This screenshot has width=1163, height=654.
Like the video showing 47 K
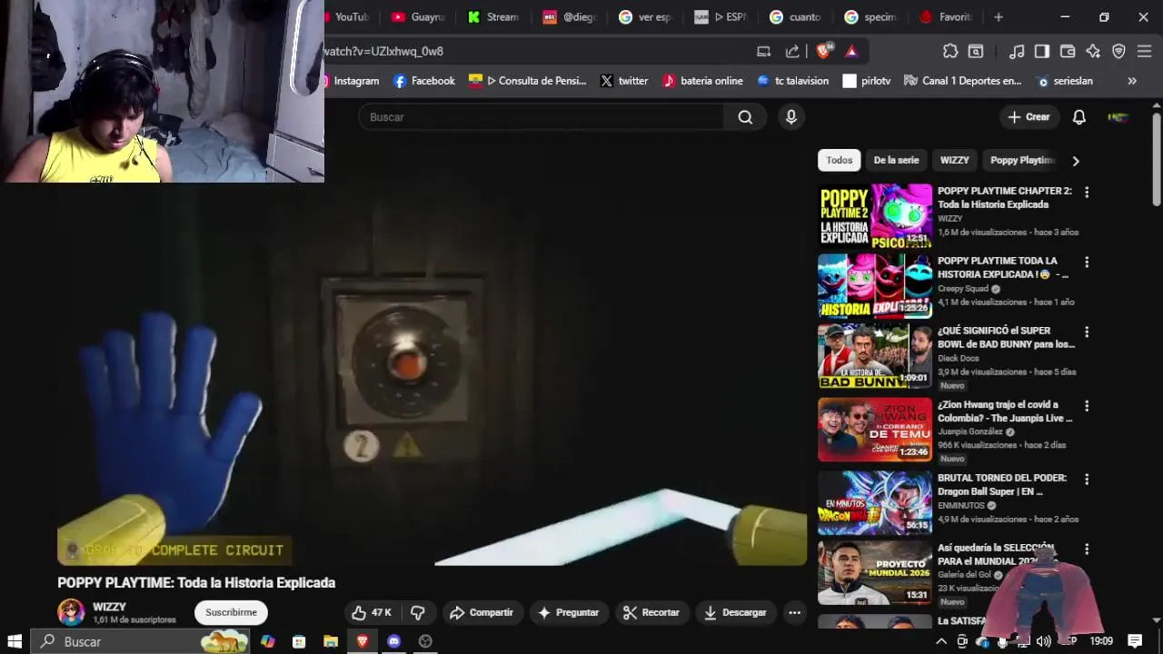tap(371, 613)
